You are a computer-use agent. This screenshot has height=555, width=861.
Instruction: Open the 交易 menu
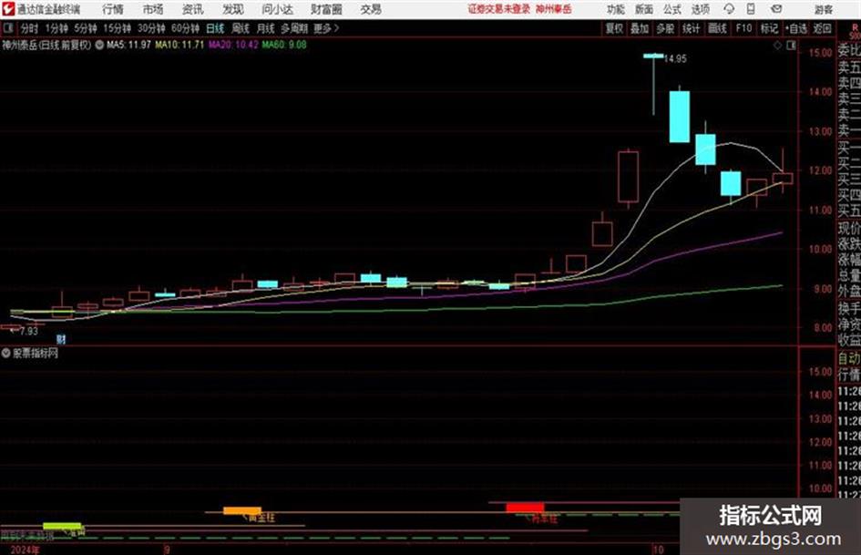click(371, 9)
